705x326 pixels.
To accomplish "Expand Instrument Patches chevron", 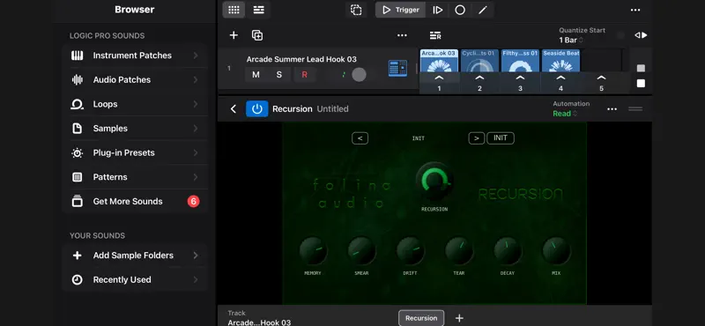I will 196,56.
